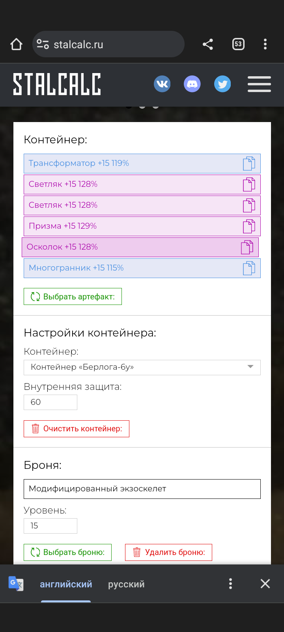Open the Discord icon in header
Image resolution: width=284 pixels, height=632 pixels.
192,84
